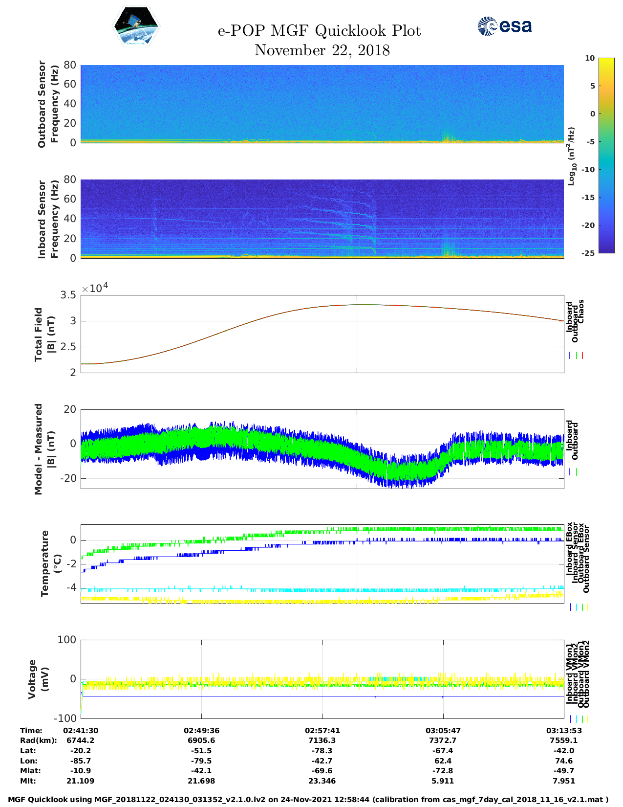Click yellow legend marker beside Temperature plot

click(587, 607)
